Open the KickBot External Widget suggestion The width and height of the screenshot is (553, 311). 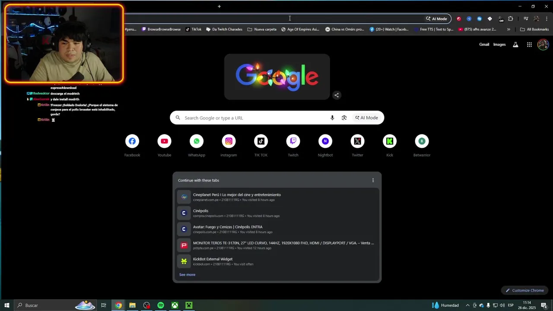pos(277,261)
